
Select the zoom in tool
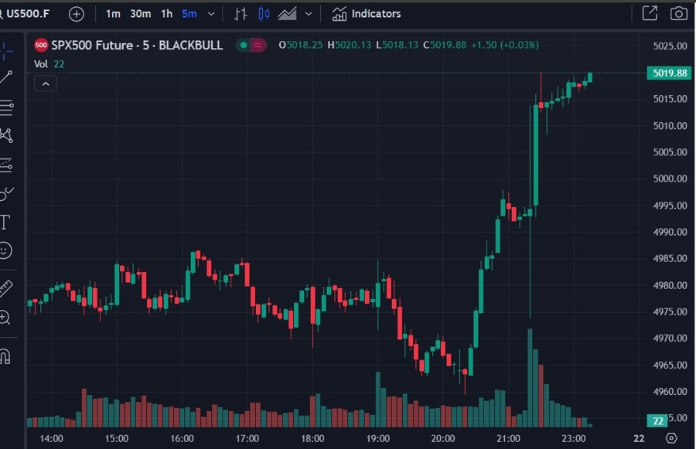tap(5, 318)
